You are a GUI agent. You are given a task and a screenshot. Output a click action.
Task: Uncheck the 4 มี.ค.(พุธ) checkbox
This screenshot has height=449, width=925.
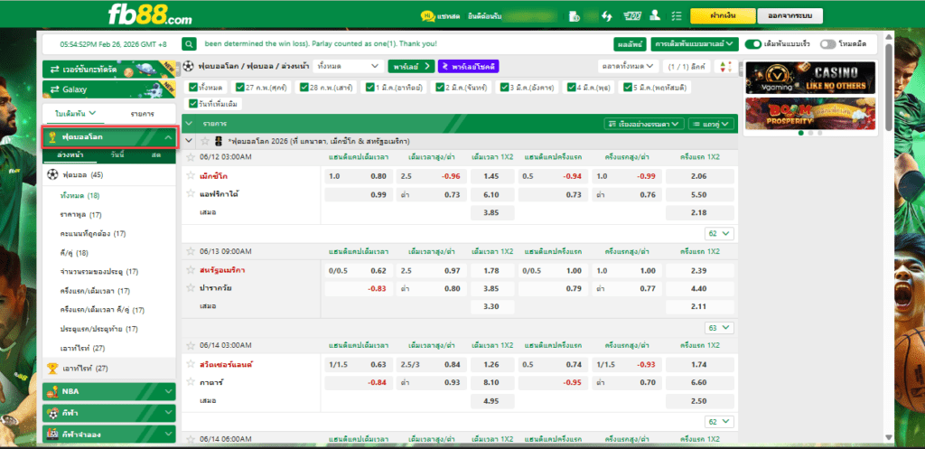coord(572,88)
